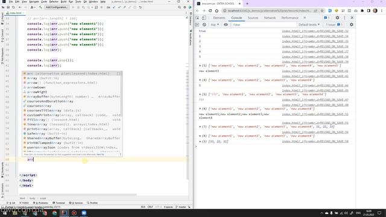
Task: Select the arr suggestion in the autocomplete popup
Action: coord(72,74)
